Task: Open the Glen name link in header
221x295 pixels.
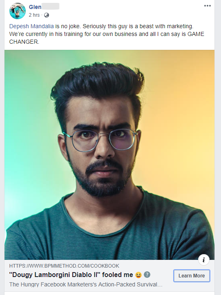Action: [35, 7]
